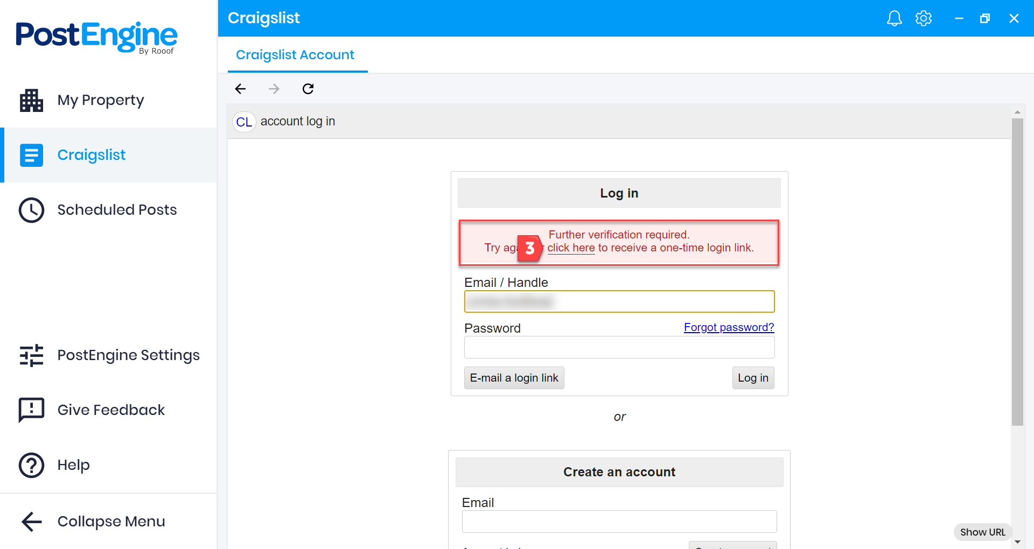
Task: Click the browser forward arrow
Action: click(x=274, y=89)
